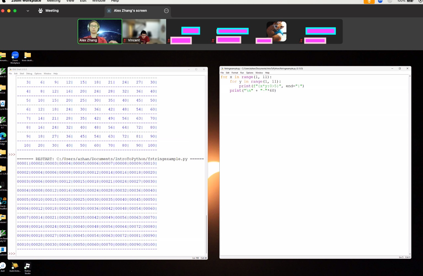Open Debug menu in IDLE Shell window
The image size is (423, 276).
(29, 74)
